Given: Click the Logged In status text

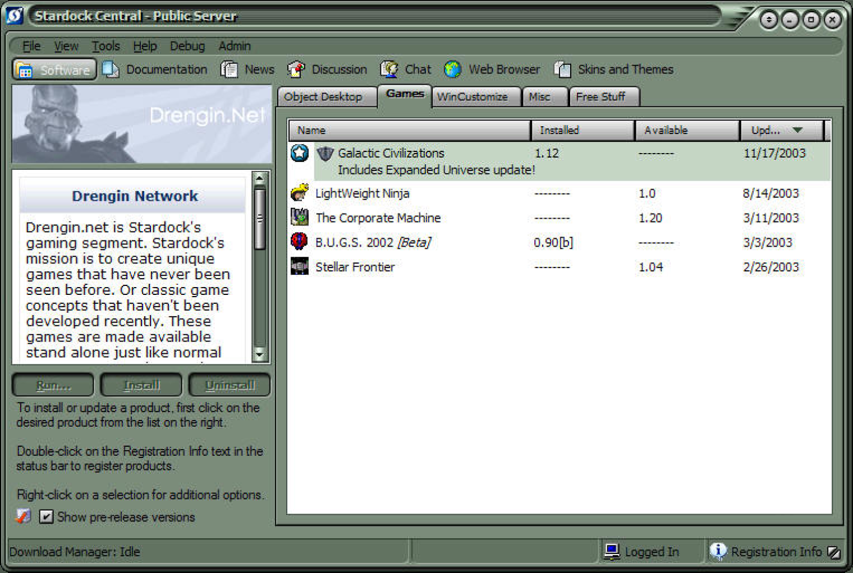Looking at the screenshot, I should click(652, 552).
